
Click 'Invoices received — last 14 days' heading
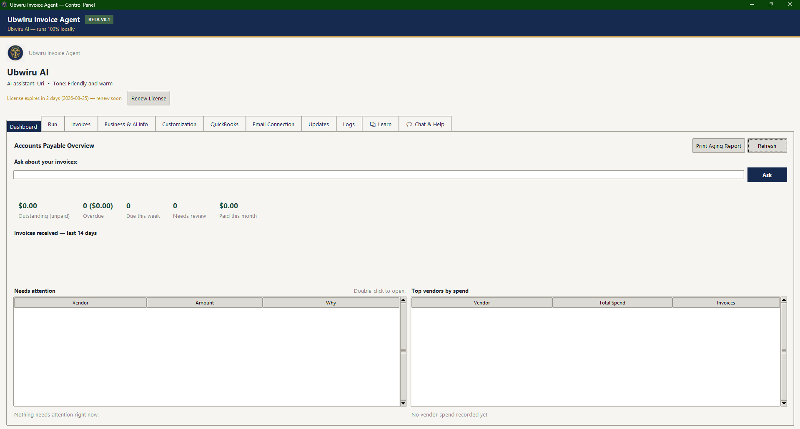coord(55,233)
